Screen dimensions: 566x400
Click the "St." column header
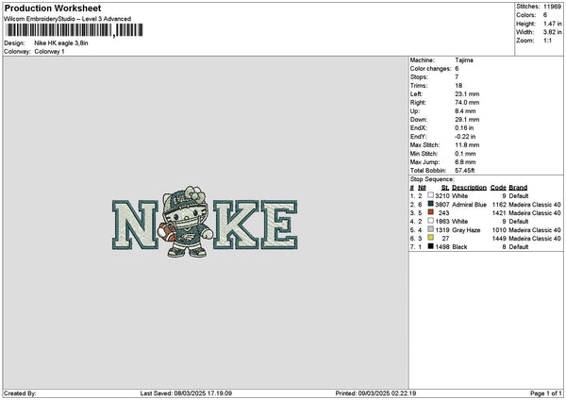coord(445,188)
